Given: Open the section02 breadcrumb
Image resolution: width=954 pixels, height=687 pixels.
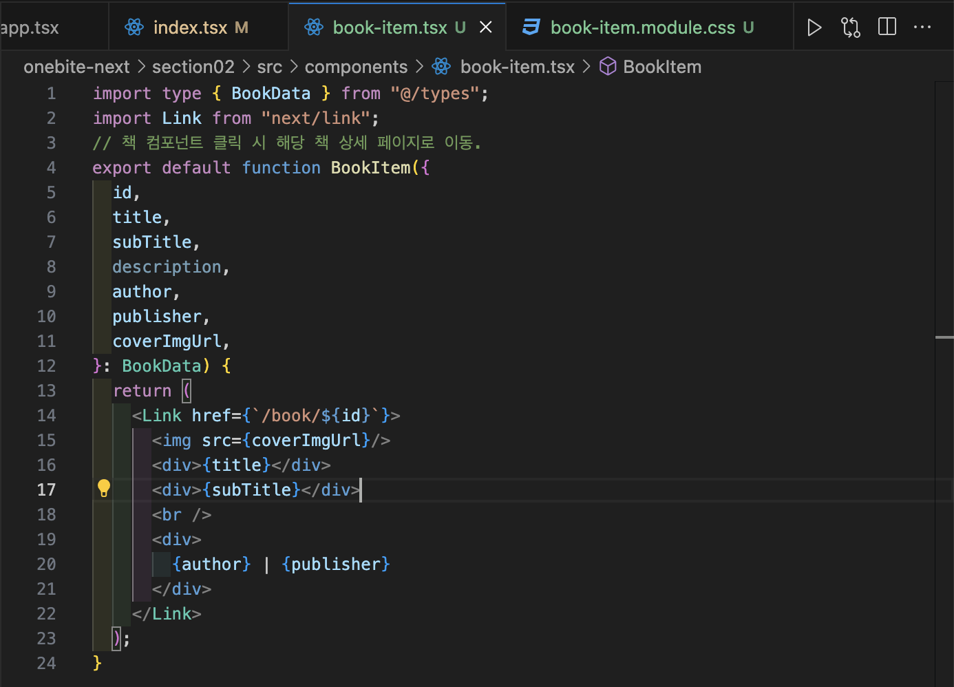Looking at the screenshot, I should click(x=193, y=67).
